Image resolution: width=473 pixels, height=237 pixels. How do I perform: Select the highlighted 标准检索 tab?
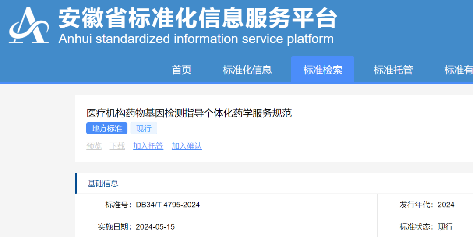[322, 70]
